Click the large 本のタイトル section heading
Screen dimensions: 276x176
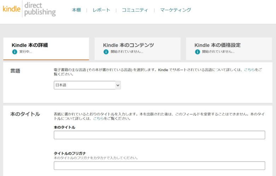(25, 114)
